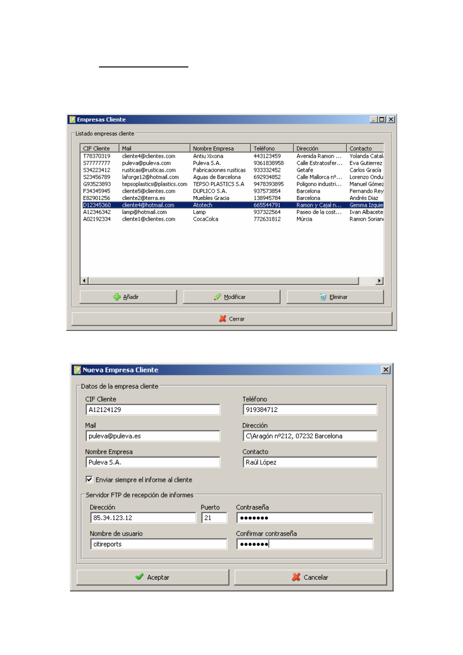Sort by Mail column header
This screenshot has height=655, width=463.
[x=154, y=148]
